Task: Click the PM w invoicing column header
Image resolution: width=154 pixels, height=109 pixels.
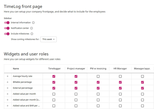Action: [x=98, y=69]
